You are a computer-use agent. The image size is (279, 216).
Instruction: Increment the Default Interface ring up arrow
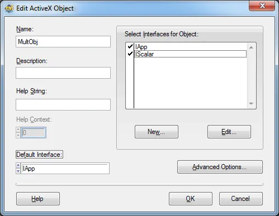tap(18, 165)
